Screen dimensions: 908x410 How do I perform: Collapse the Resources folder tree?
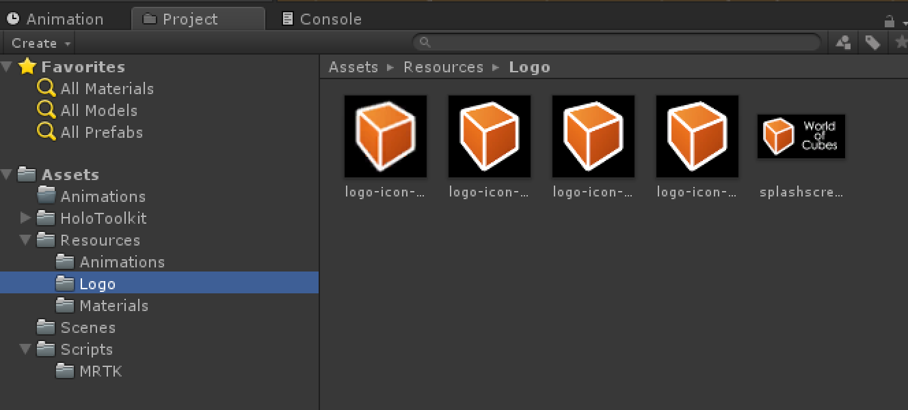[25, 240]
